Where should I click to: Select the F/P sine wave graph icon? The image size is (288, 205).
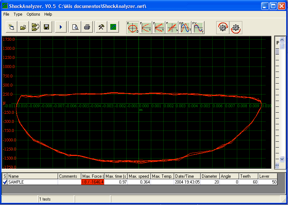(x=185, y=28)
